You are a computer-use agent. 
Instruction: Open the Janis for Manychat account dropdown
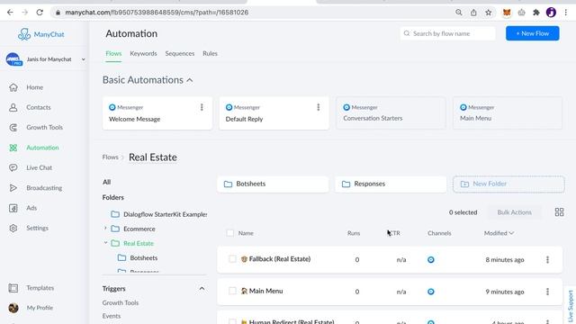click(46, 59)
